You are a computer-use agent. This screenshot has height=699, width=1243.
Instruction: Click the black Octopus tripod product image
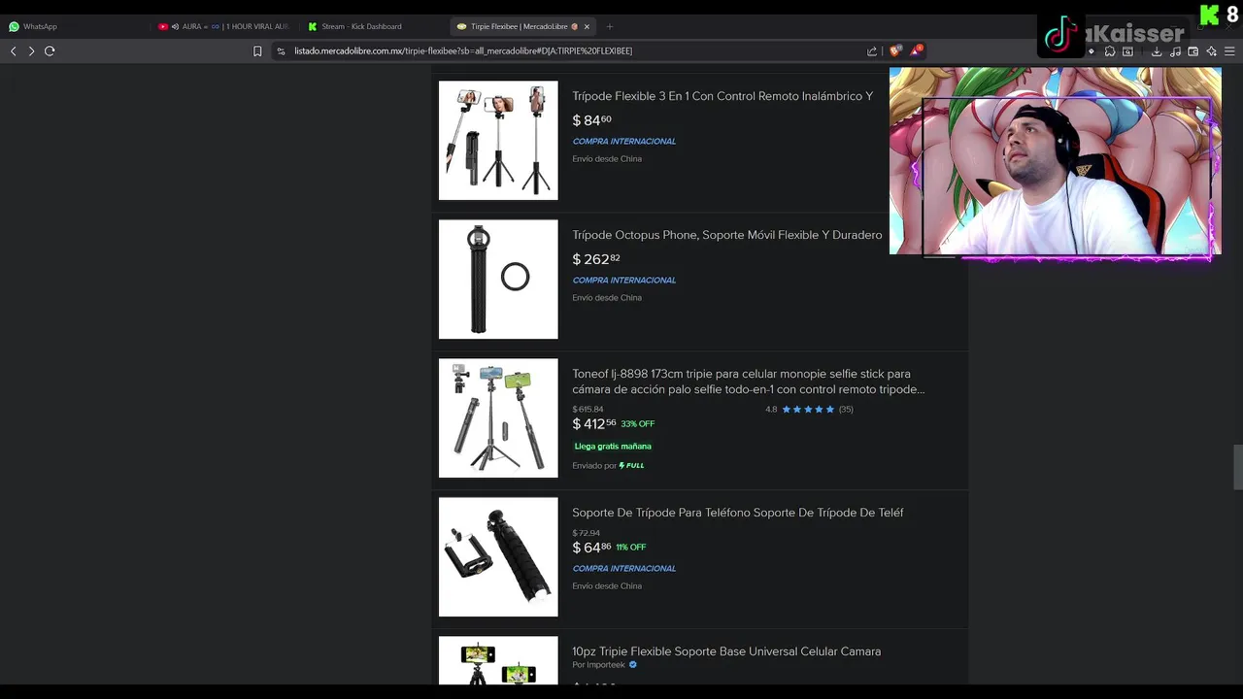tap(498, 280)
